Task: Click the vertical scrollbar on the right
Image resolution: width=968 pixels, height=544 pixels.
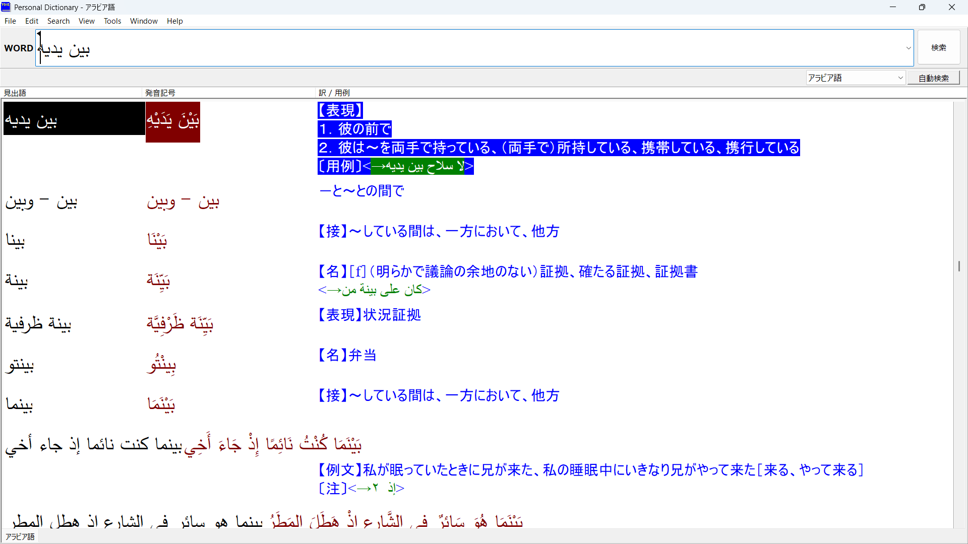Action: [x=960, y=265]
